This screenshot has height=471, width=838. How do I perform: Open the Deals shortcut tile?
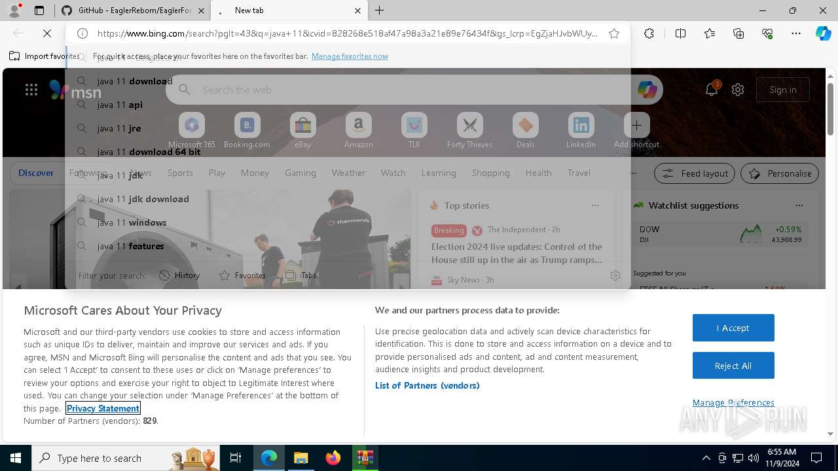coord(525,131)
